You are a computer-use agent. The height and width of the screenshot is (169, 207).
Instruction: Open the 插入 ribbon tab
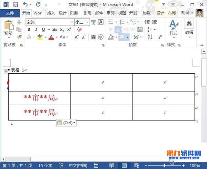(51, 13)
